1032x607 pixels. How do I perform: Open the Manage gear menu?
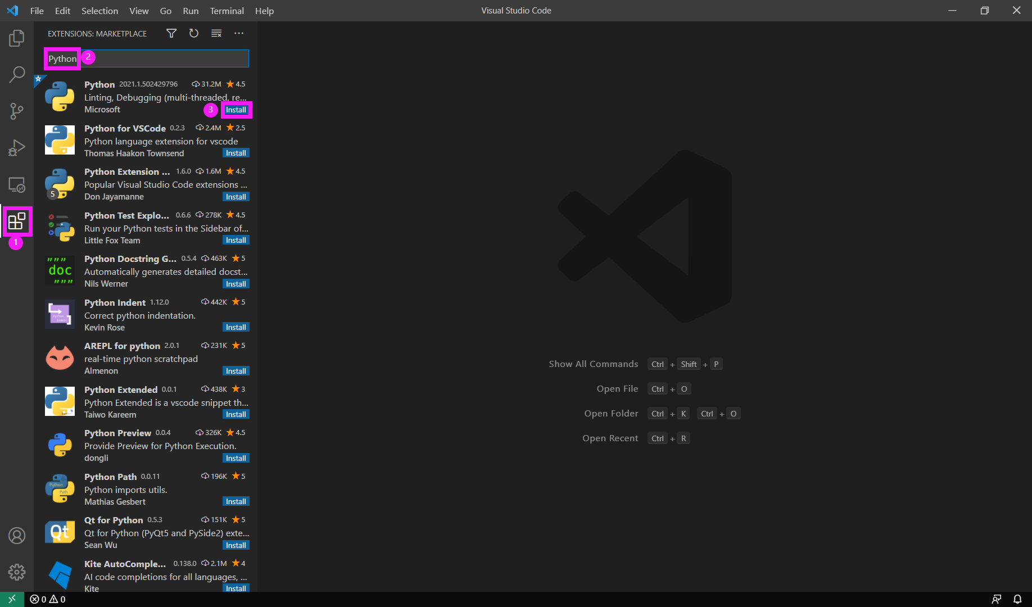click(17, 572)
